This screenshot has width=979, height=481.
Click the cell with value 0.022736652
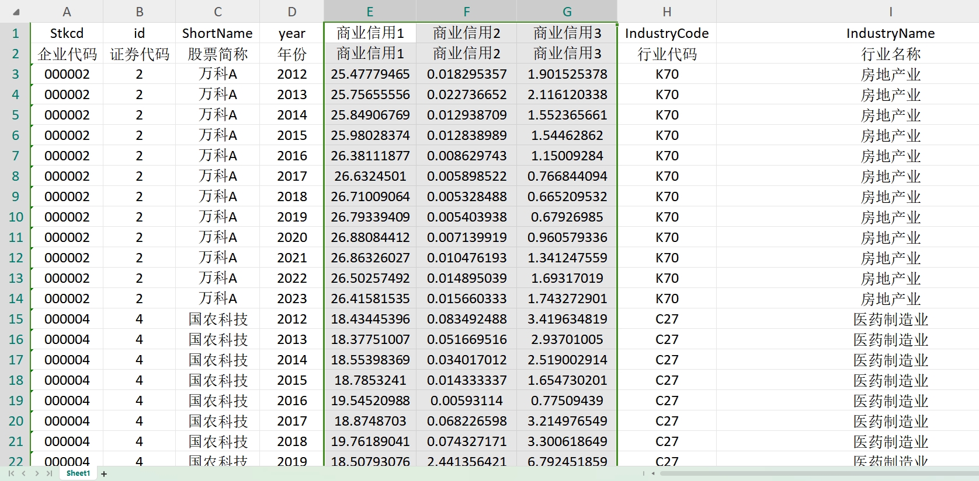click(466, 94)
